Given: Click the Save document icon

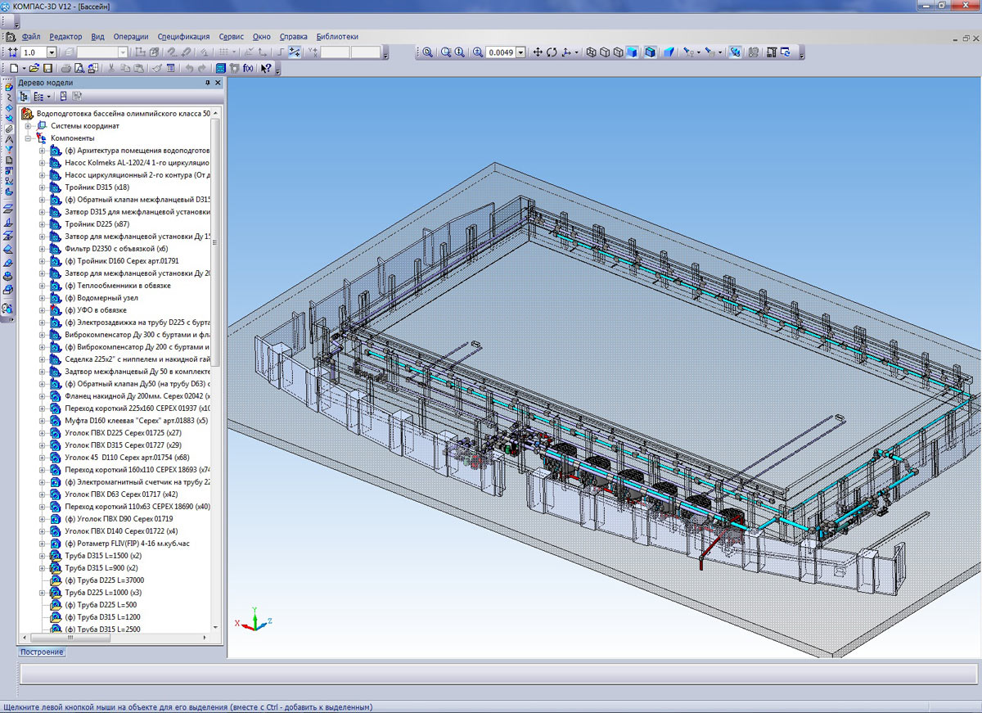Looking at the screenshot, I should click(48, 69).
